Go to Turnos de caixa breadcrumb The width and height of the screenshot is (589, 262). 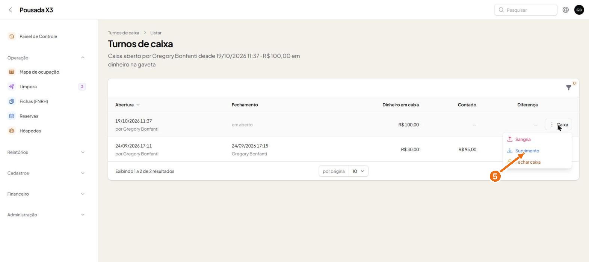[x=124, y=33]
